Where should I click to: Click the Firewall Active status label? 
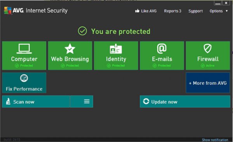tap(210, 65)
